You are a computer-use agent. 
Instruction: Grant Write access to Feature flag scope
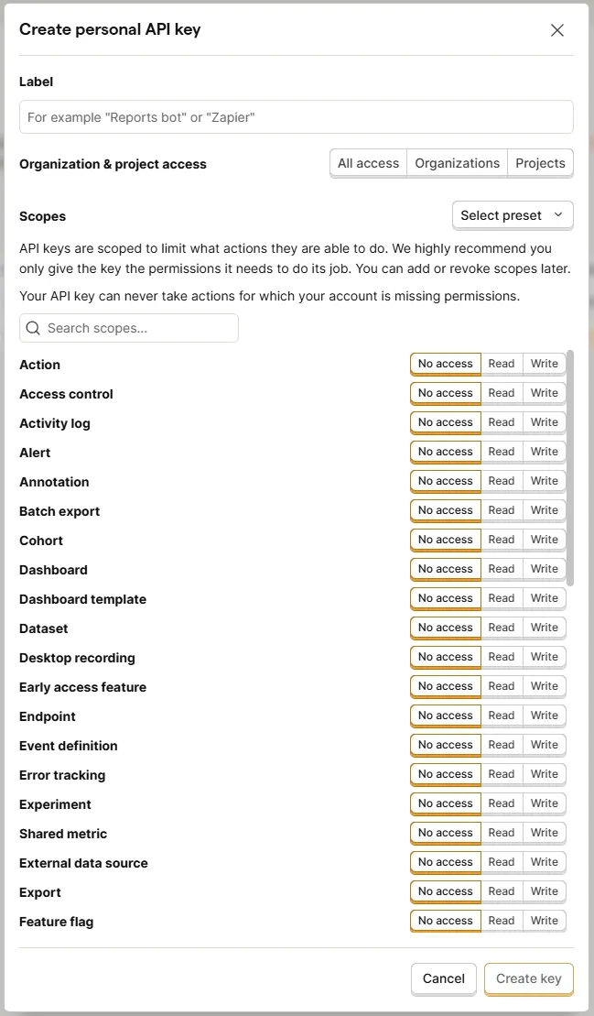545,921
